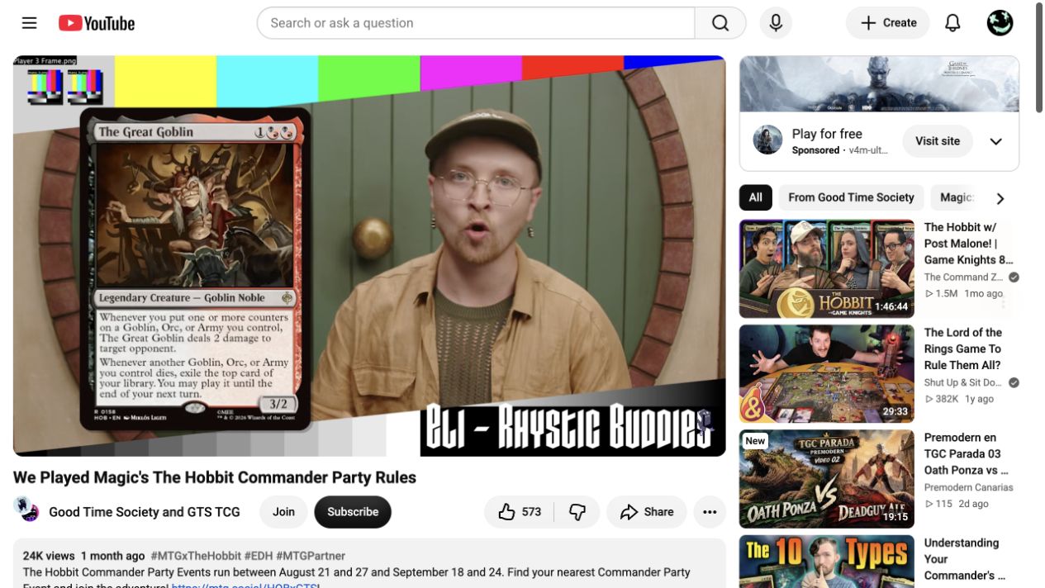
Task: Open 'The Hobbit w/ Post Malone!' title
Action: (x=968, y=244)
